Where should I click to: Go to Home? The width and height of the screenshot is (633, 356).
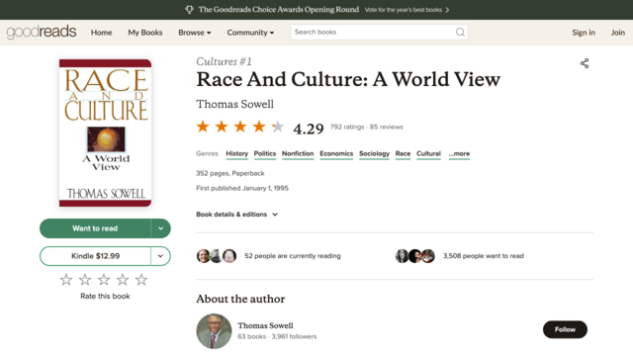(x=101, y=33)
